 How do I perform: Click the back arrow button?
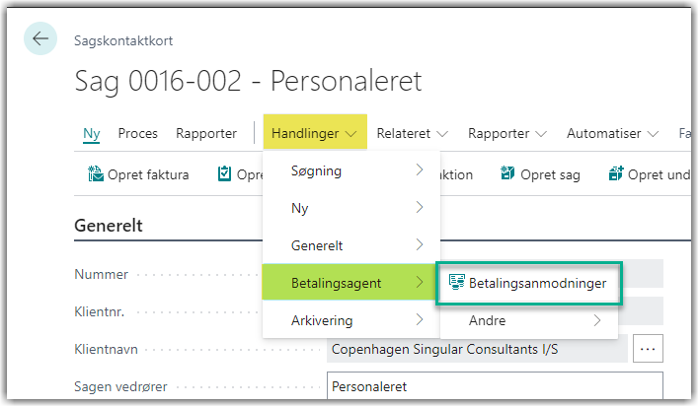point(40,38)
